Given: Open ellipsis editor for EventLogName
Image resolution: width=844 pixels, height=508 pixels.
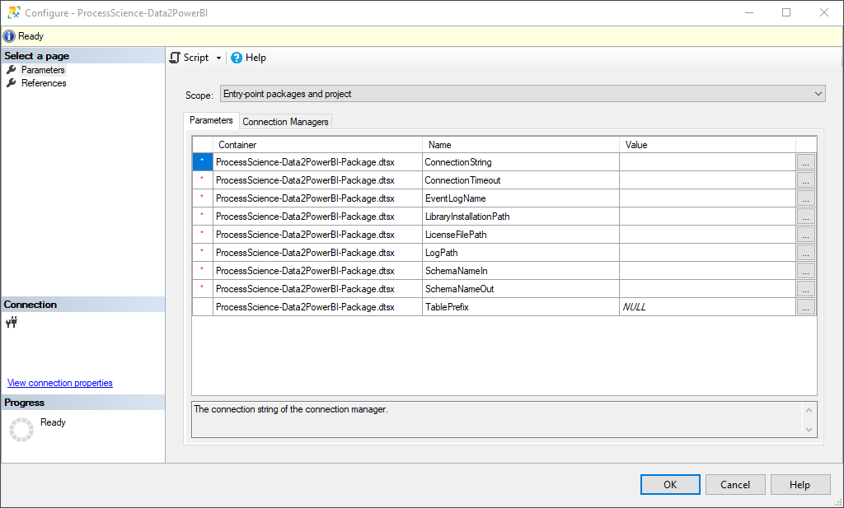Looking at the screenshot, I should 806,198.
